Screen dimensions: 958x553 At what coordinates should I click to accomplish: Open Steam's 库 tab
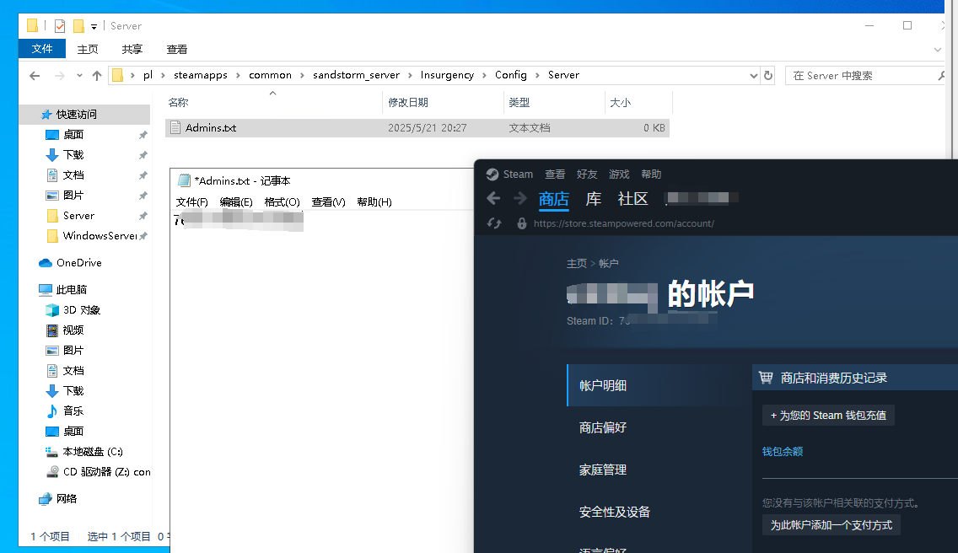pyautogui.click(x=593, y=199)
